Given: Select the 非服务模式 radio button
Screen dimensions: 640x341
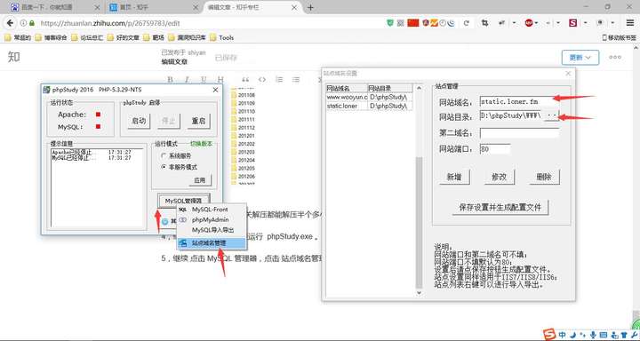Looking at the screenshot, I should (164, 167).
